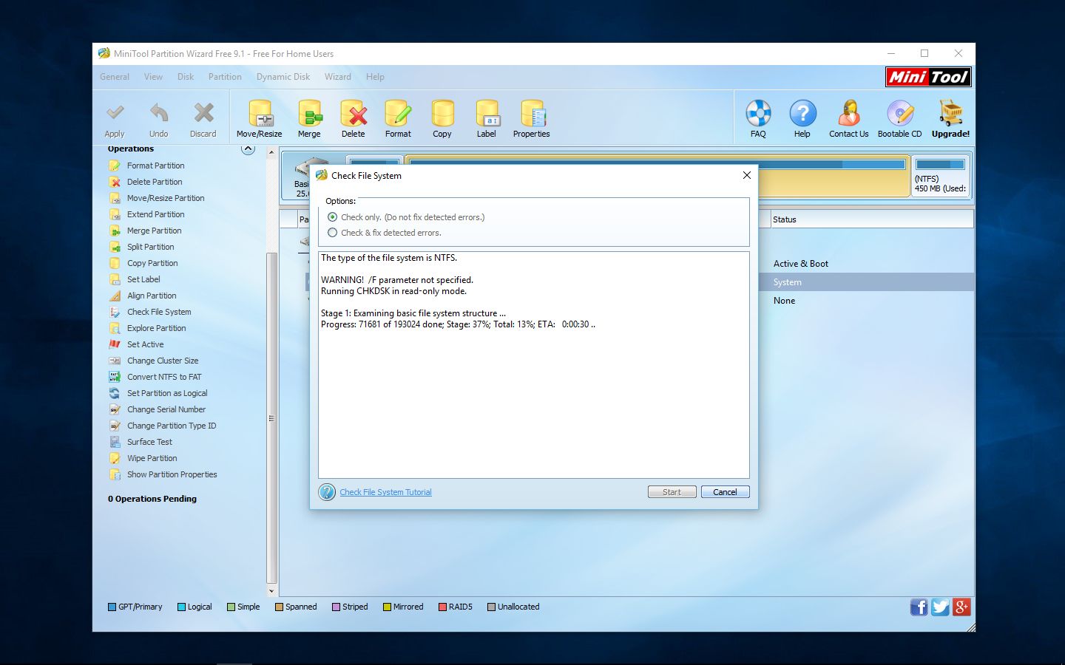Choose Convert NTFS to FAT operation
Viewport: 1065px width, 665px height.
[x=164, y=377]
